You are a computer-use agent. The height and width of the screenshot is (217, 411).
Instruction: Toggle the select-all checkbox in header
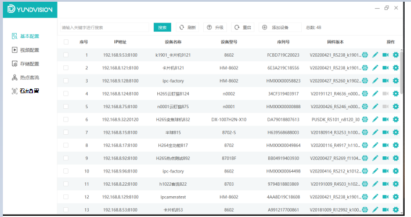tap(66, 42)
